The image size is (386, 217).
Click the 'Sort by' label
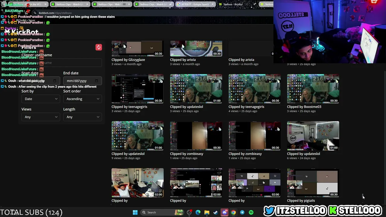(x=27, y=91)
